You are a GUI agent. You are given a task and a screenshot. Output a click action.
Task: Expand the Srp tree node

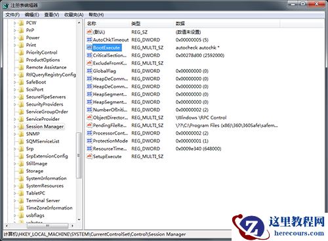tap(15, 148)
